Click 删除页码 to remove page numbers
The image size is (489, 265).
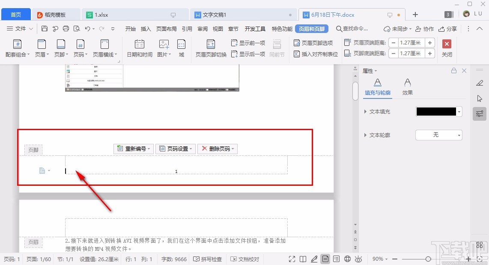pos(219,149)
